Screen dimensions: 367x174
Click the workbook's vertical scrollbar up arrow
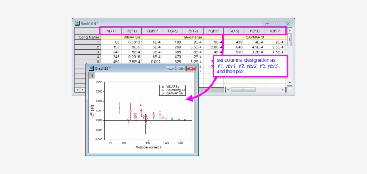pos(290,30)
